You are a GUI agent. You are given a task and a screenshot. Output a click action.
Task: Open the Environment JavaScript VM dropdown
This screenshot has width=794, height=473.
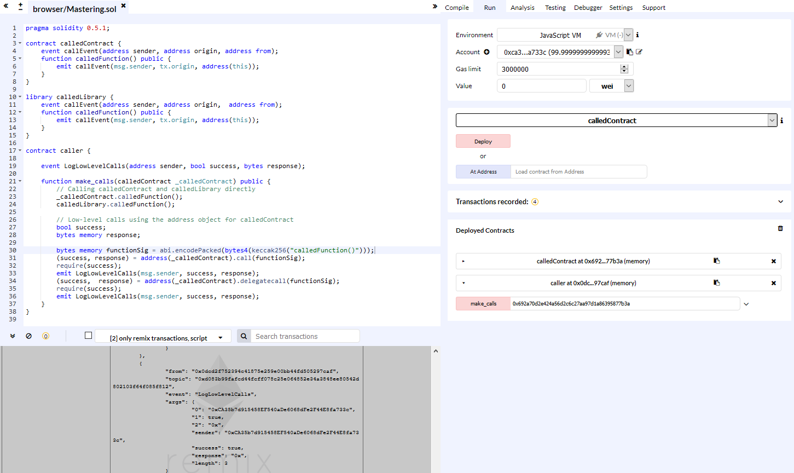point(565,35)
